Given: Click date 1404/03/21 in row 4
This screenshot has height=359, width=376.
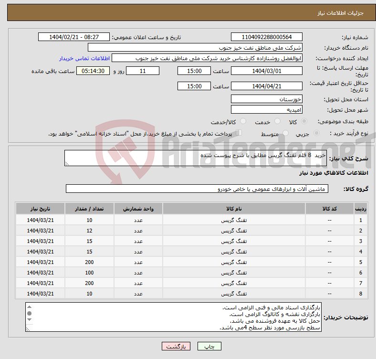Looking at the screenshot, I should pos(40,252).
